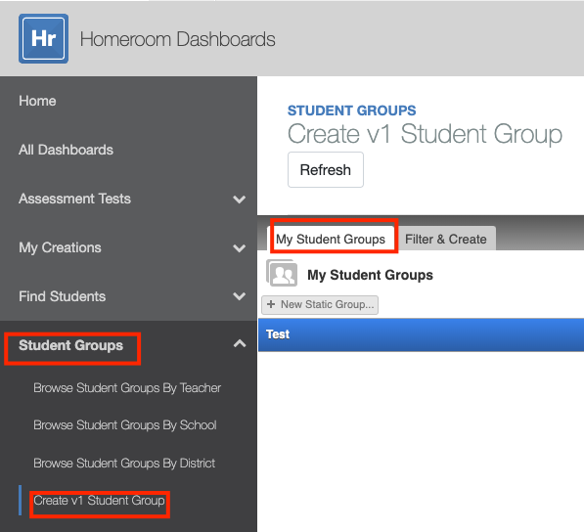Click the Refresh button
This screenshot has height=532, width=584.
326,170
